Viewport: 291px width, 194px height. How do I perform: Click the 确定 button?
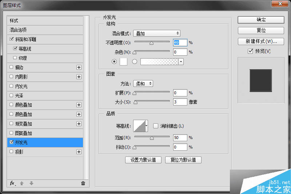click(261, 20)
